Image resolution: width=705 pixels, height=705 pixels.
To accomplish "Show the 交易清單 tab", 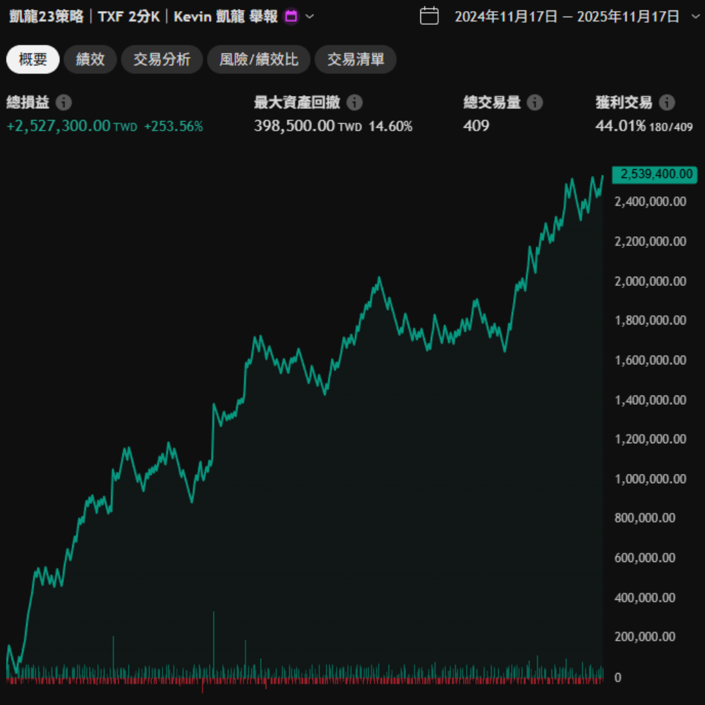I will 355,59.
